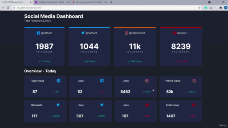Click the grey extension icon next to green one
The width and height of the screenshot is (228, 128).
click(211, 8)
